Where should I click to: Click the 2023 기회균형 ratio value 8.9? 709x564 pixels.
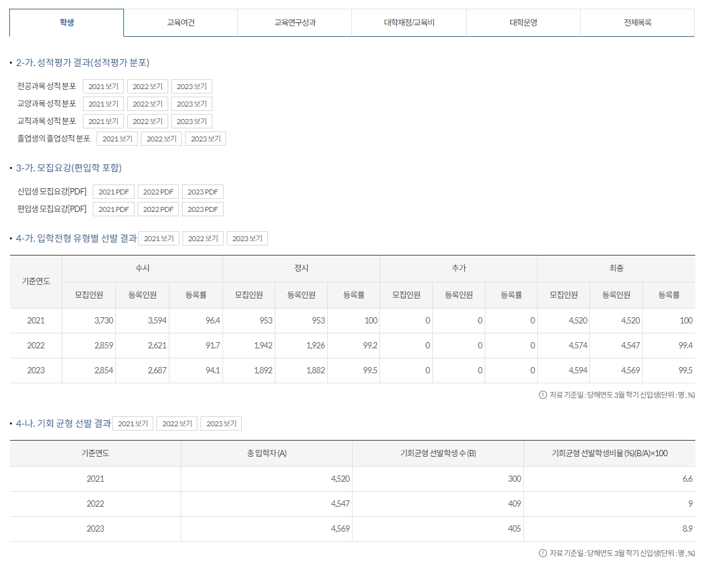tap(687, 528)
